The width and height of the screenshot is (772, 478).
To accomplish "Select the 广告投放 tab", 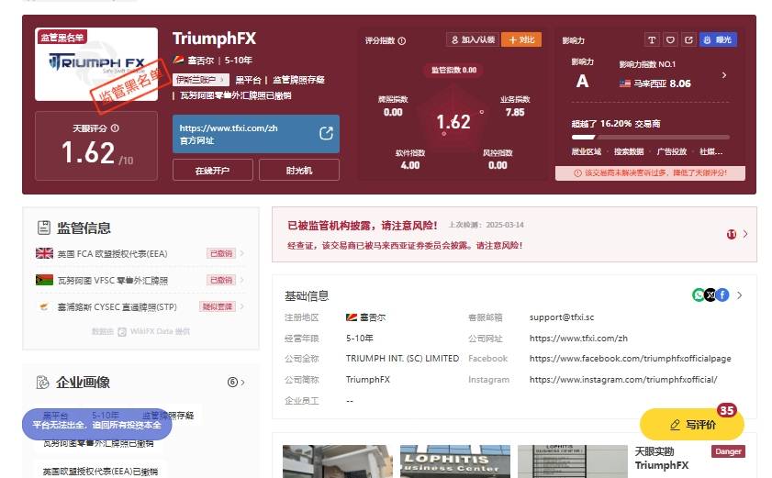I will click(672, 151).
